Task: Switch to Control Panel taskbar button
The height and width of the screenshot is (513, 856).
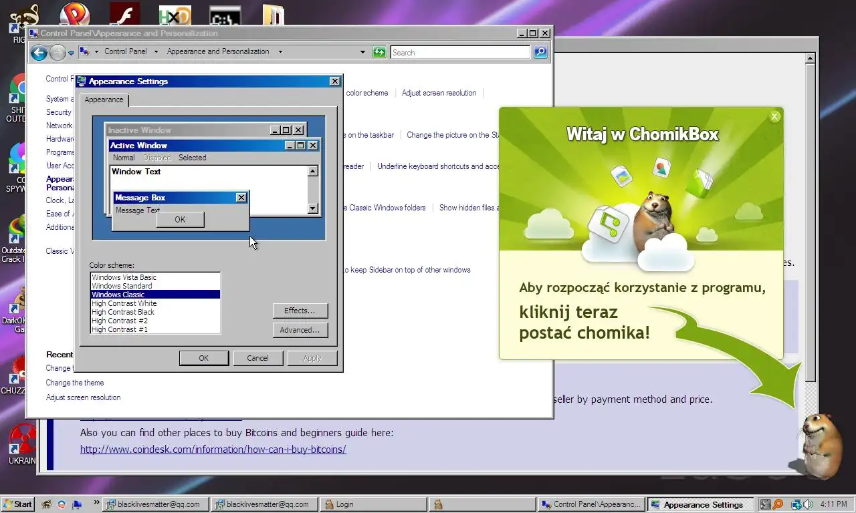Action: pyautogui.click(x=592, y=504)
